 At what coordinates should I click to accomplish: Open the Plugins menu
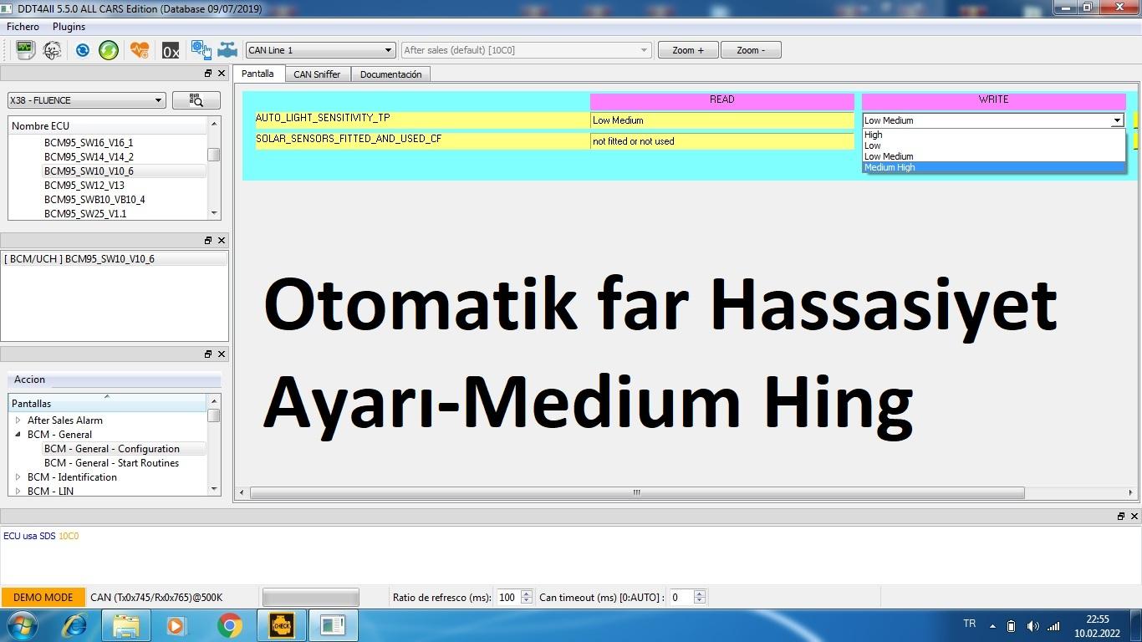coord(69,27)
